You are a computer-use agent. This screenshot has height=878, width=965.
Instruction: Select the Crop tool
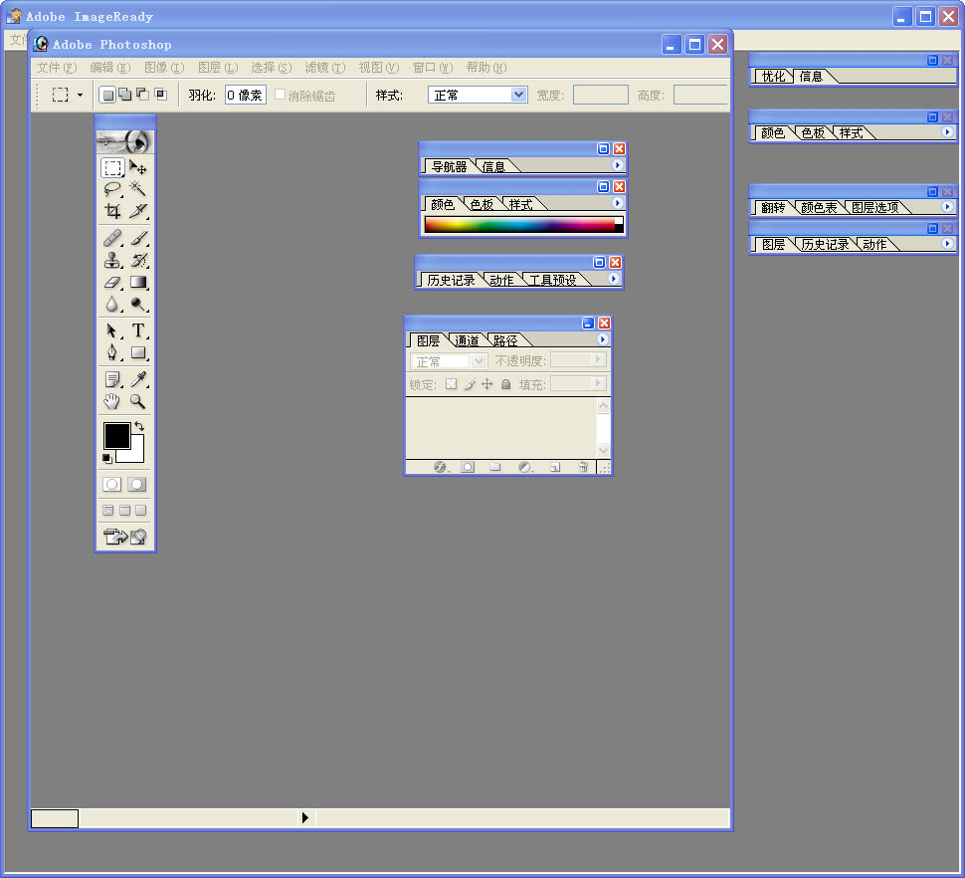point(112,211)
